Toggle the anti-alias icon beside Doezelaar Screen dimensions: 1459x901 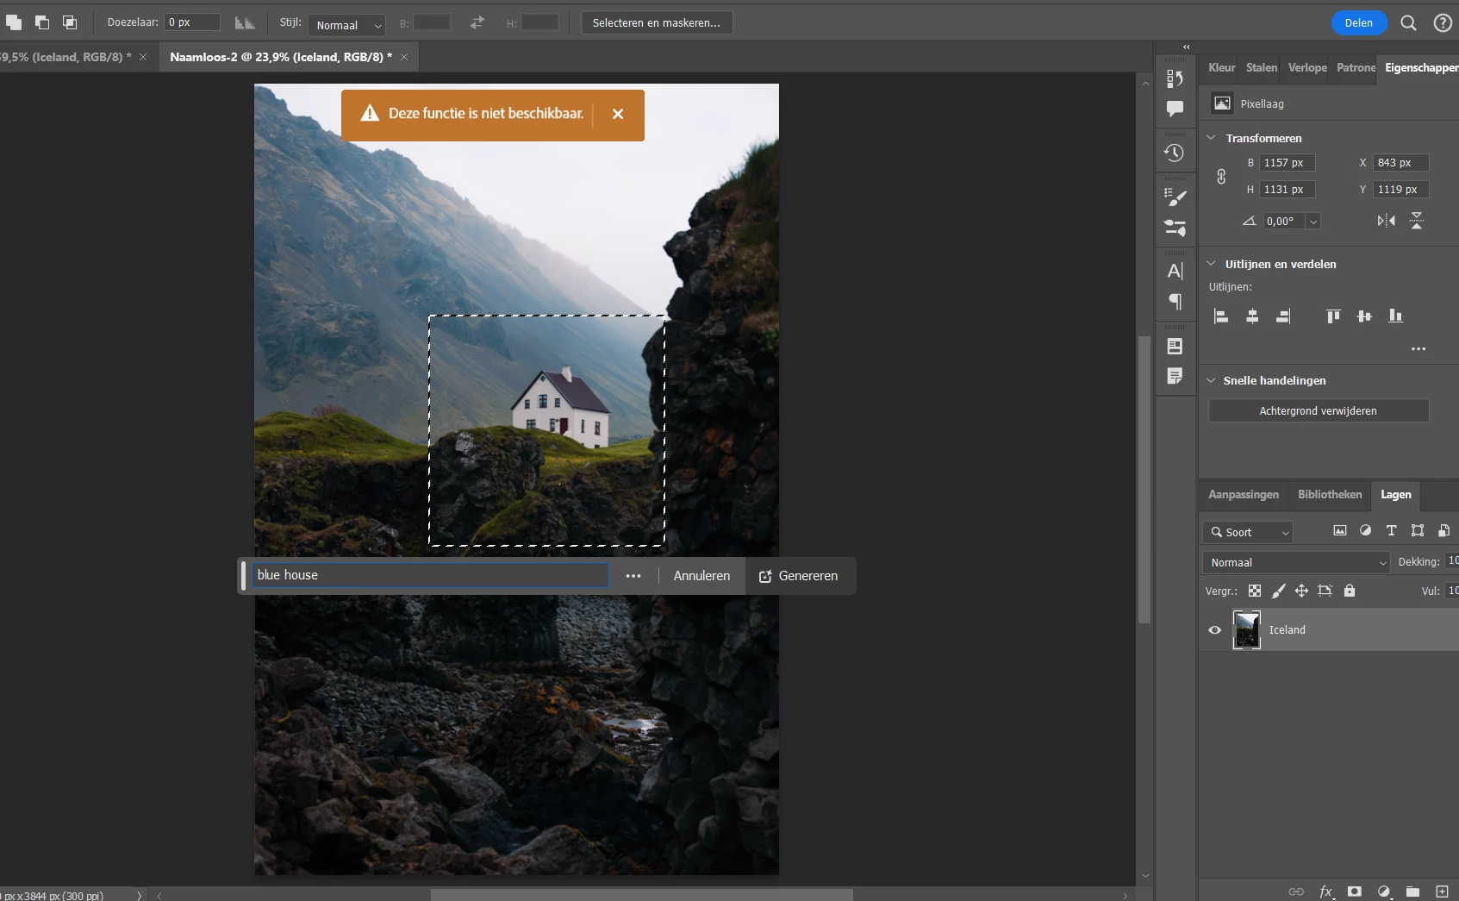[x=245, y=23]
